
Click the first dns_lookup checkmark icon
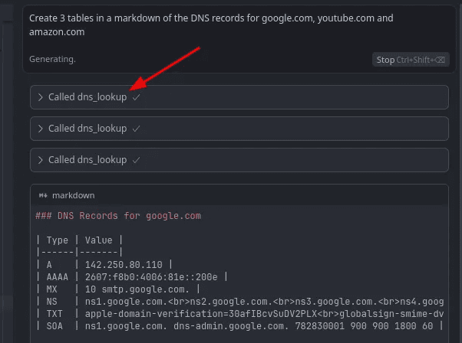136,97
